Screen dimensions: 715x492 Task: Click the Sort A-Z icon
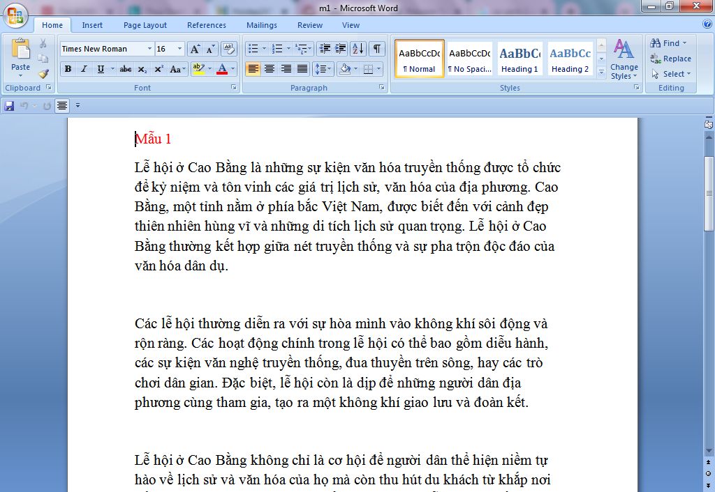click(x=358, y=49)
